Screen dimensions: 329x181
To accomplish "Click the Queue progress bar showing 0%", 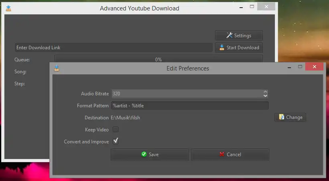I will pos(158,59).
